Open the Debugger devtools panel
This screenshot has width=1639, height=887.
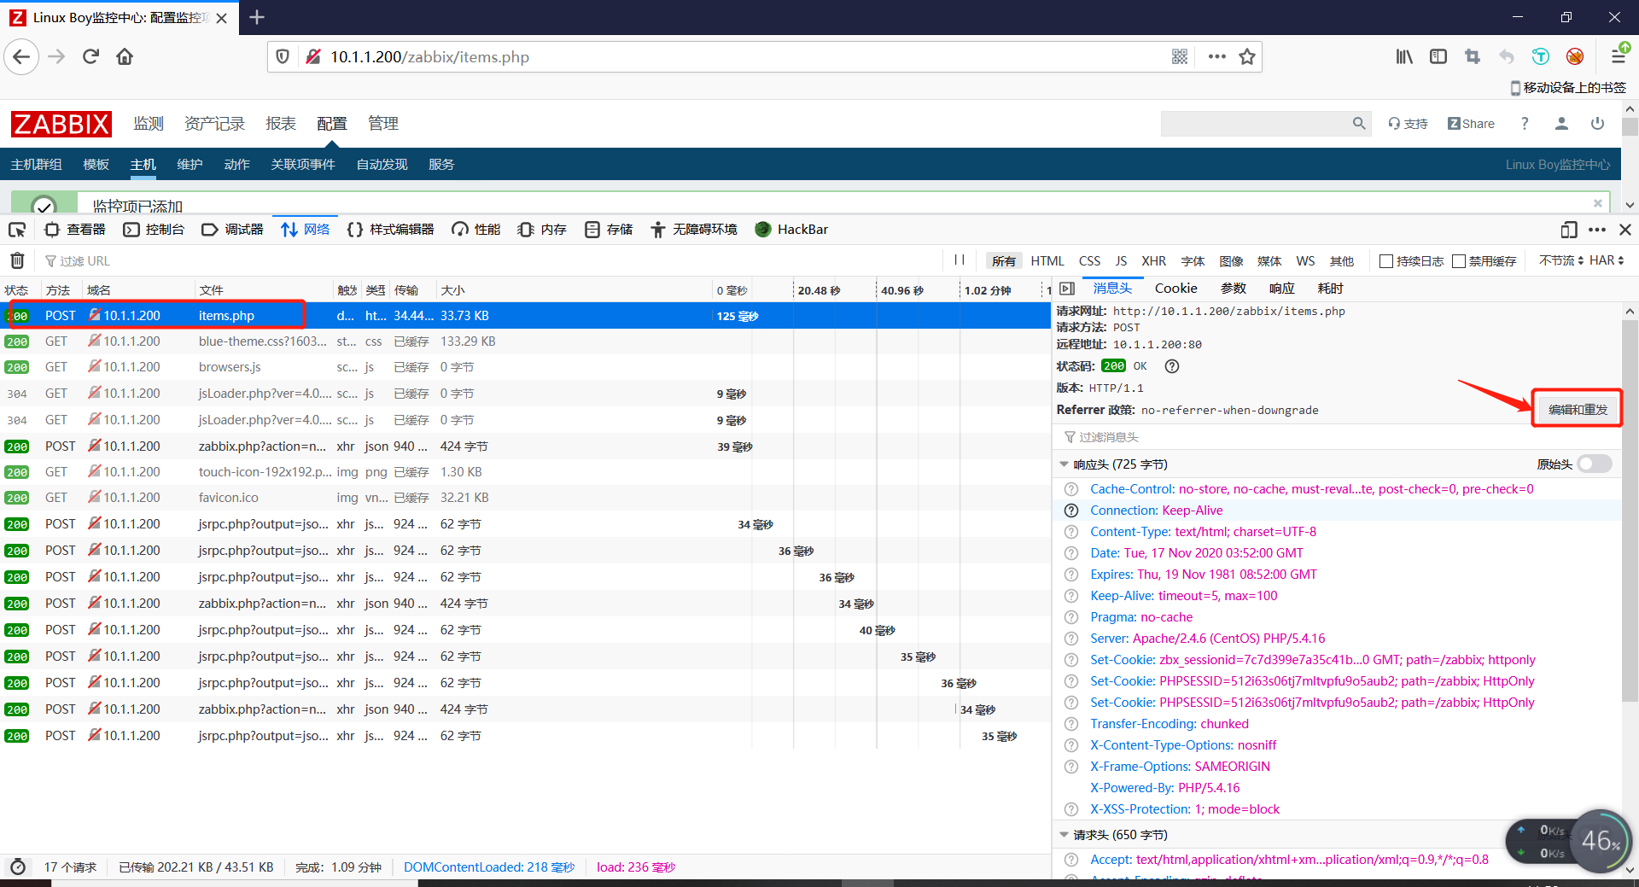point(232,230)
